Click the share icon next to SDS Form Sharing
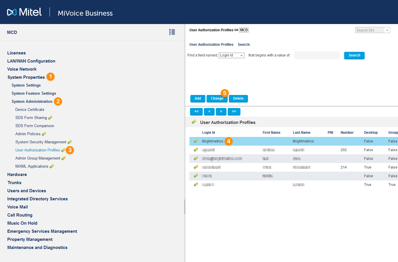Viewport: 398px width, 262px height. [50, 118]
